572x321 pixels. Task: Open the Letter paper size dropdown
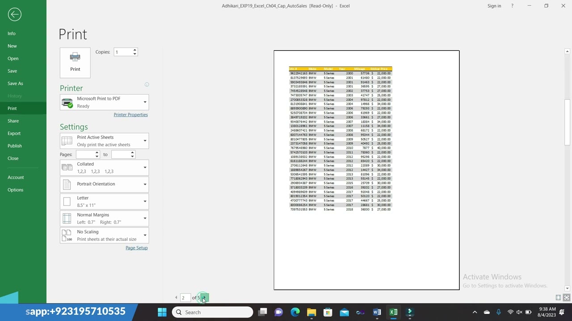click(104, 202)
